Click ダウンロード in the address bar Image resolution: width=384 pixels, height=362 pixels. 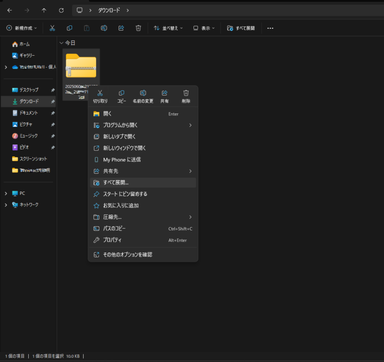(109, 10)
